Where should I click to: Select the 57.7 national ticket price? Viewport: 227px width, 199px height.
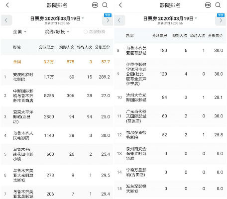point(106,62)
